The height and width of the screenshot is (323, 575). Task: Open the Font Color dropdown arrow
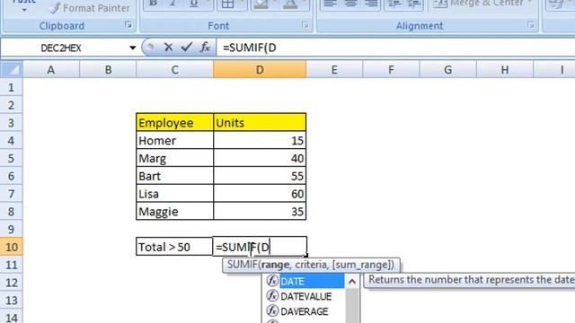pos(304,3)
